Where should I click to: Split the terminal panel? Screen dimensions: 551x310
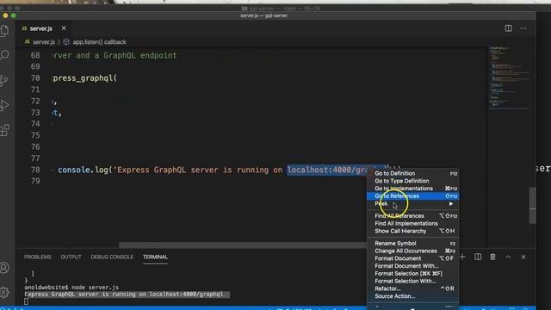pyautogui.click(x=478, y=257)
